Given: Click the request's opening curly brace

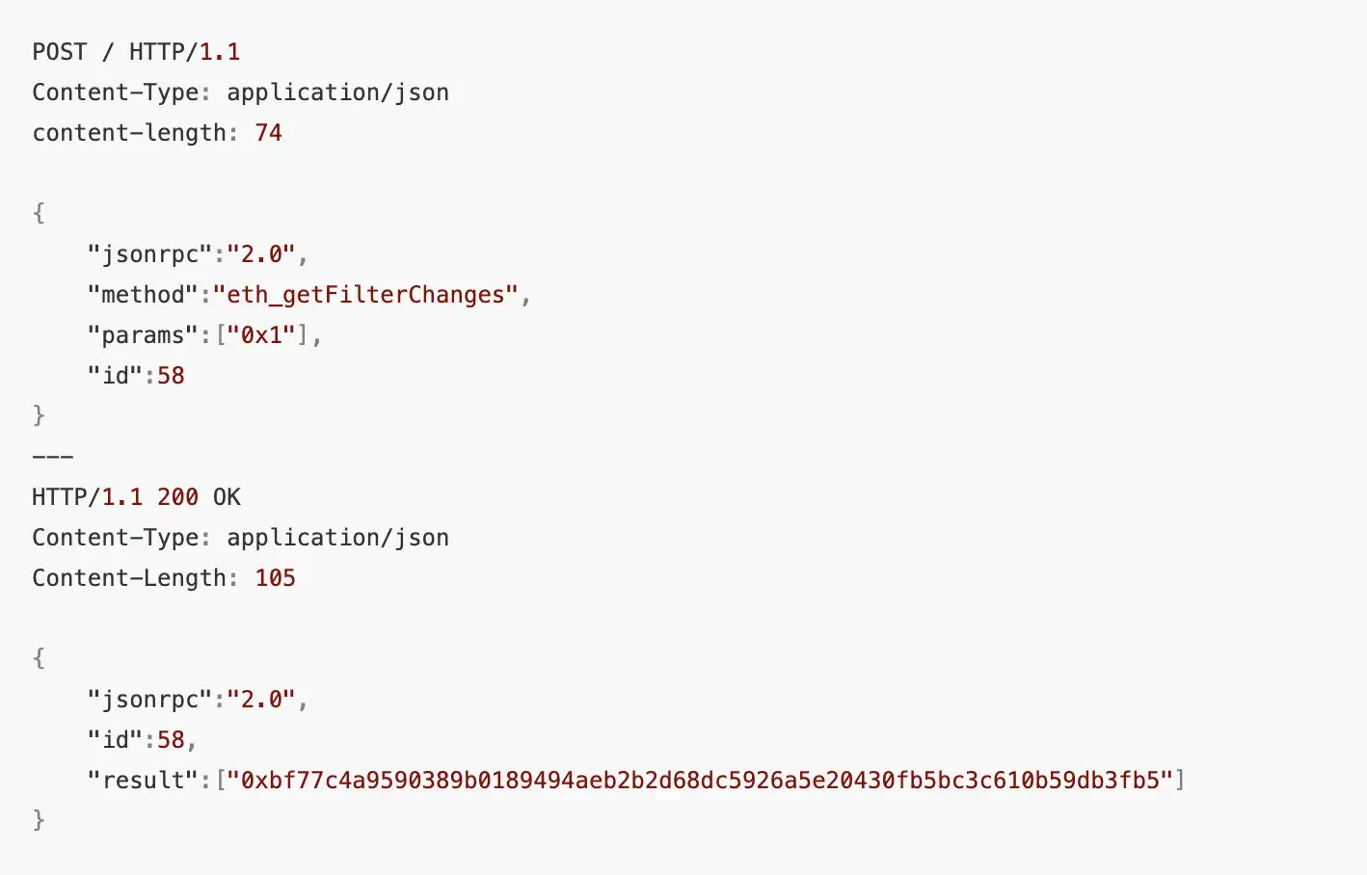Looking at the screenshot, I should [x=39, y=213].
